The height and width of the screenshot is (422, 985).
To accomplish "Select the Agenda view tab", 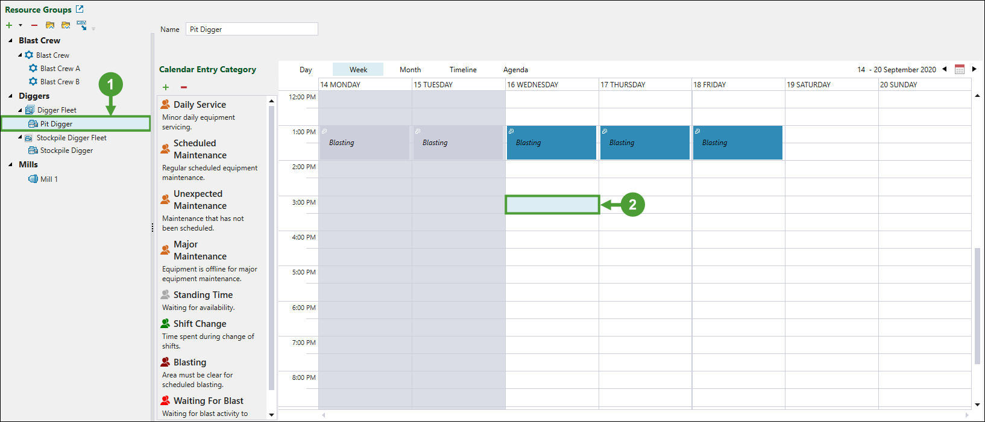I will click(515, 70).
